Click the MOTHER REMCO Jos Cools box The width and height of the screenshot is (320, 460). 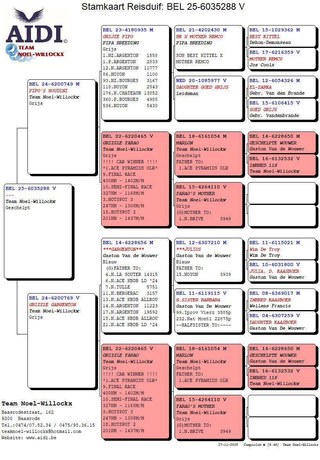[x=282, y=58]
